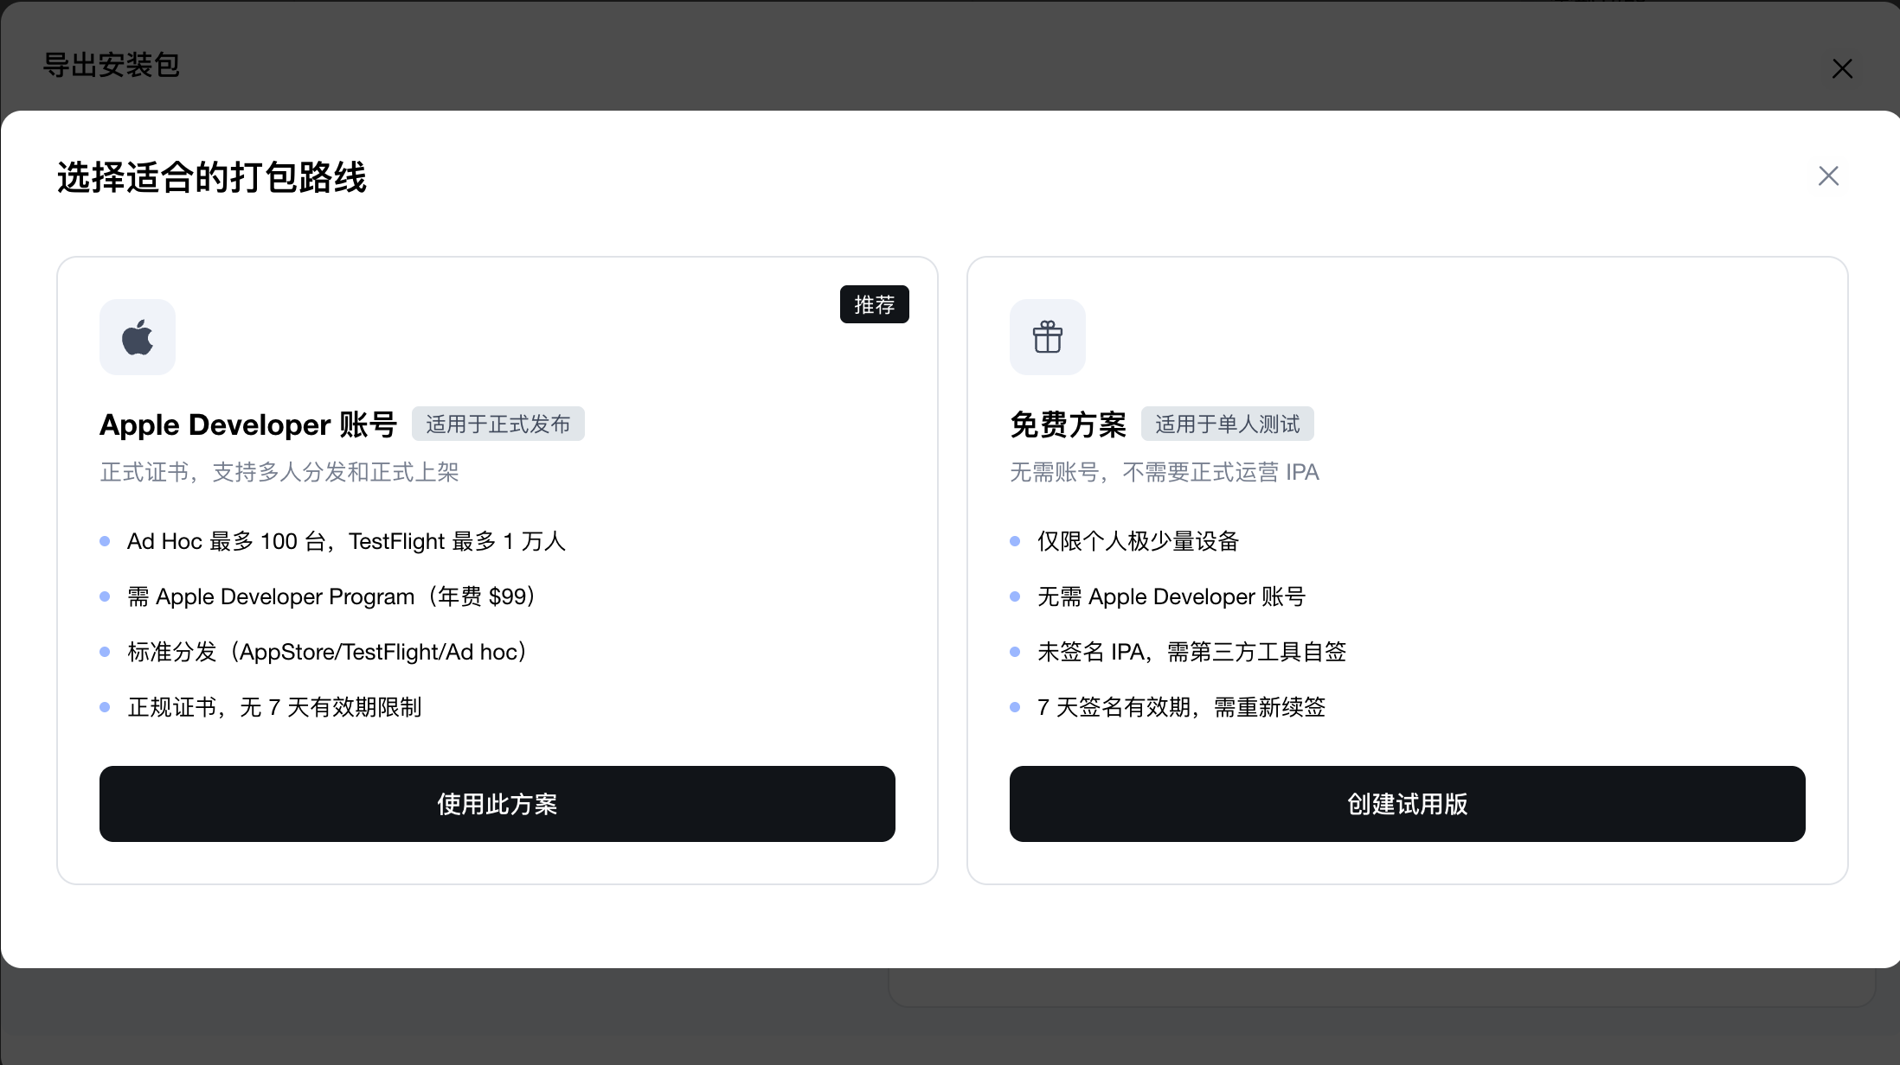Select the Apple Developer 账号 heading
The width and height of the screenshot is (1900, 1065).
248,424
